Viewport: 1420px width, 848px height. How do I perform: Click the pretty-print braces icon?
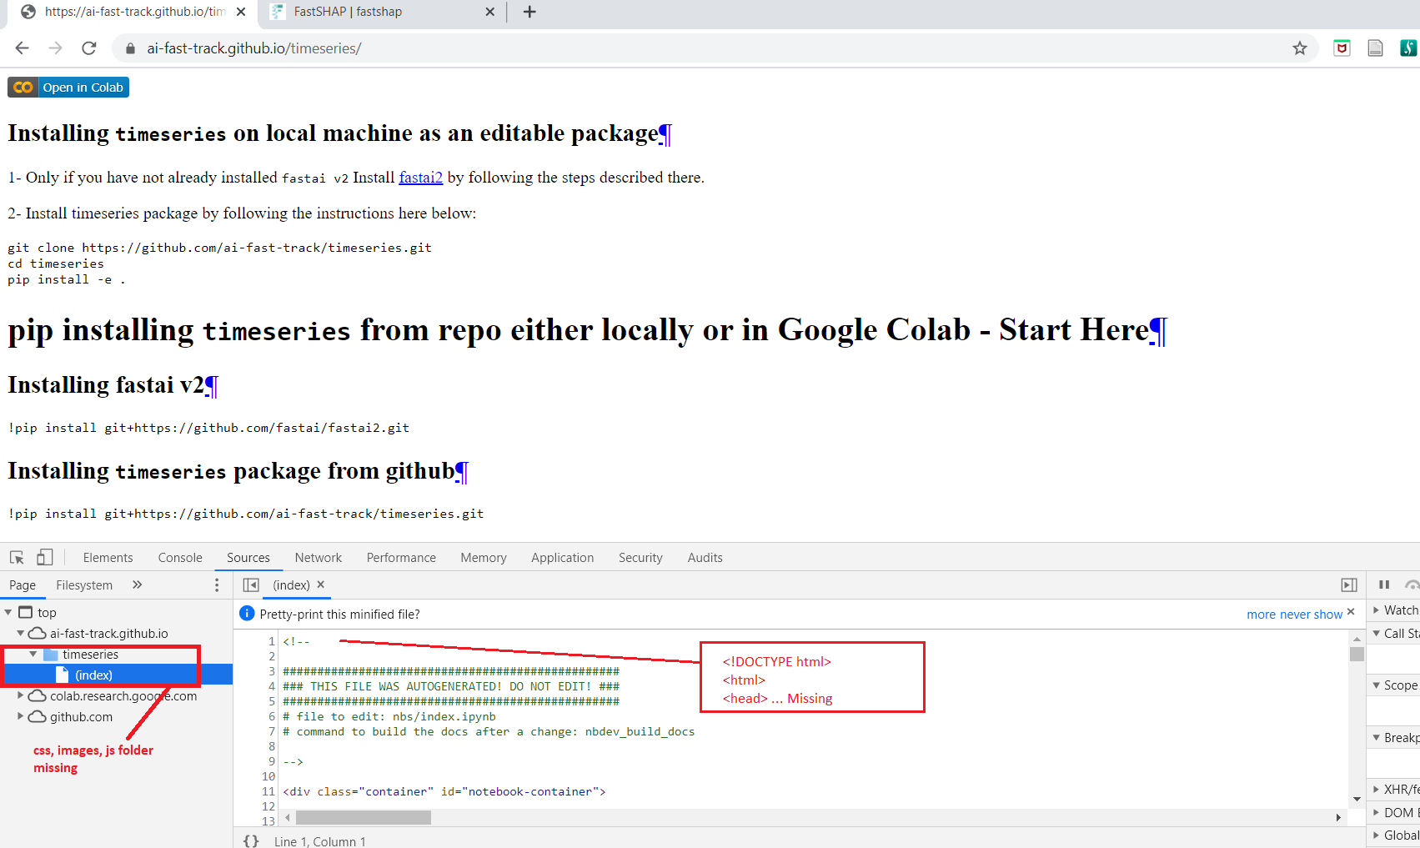pos(251,841)
